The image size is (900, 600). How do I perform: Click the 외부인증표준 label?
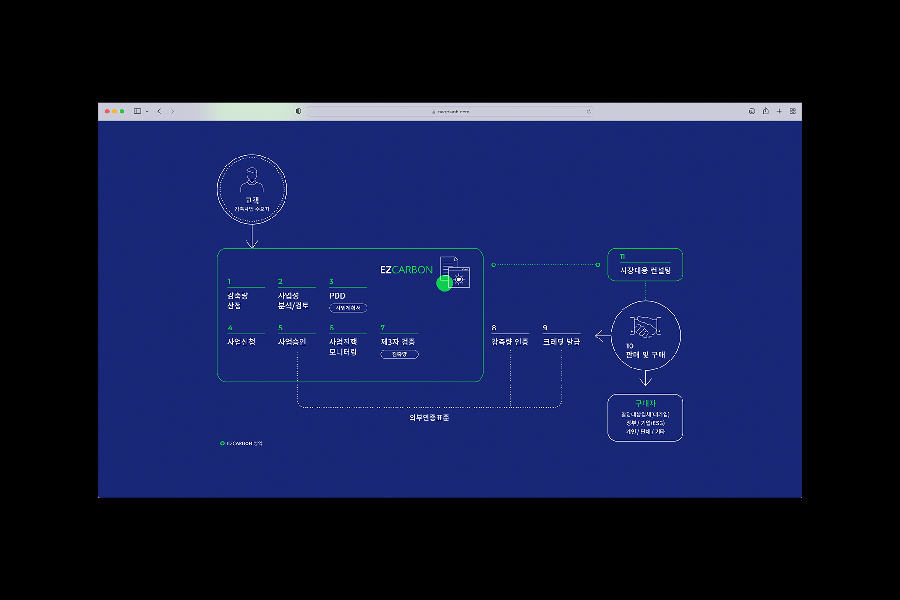[429, 418]
